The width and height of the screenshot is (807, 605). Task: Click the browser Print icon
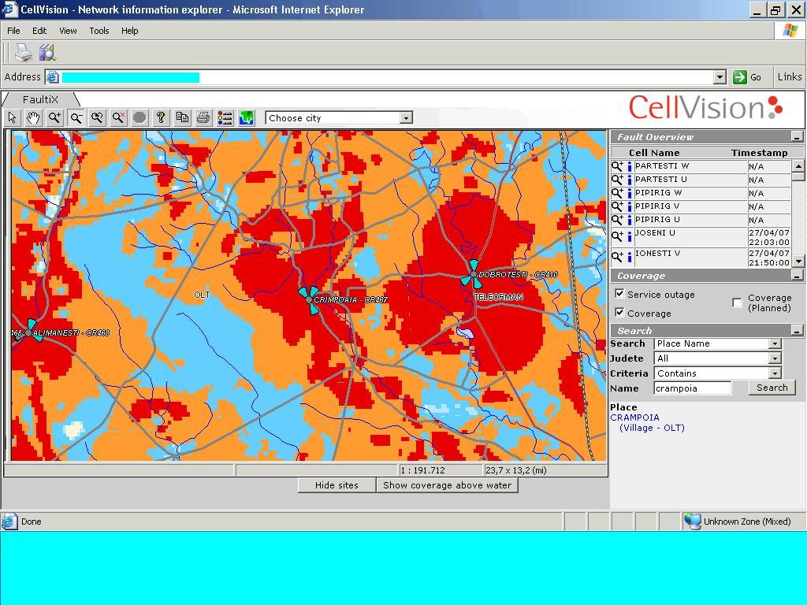(x=23, y=53)
